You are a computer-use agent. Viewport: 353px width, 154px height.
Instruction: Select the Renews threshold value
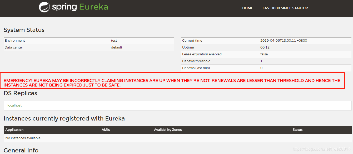point(261,61)
